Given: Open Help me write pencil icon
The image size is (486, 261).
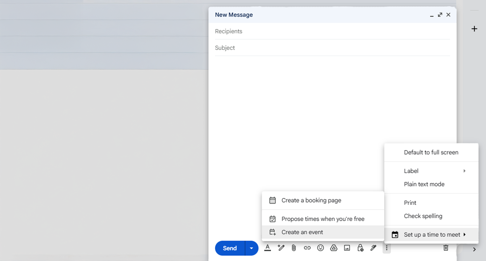Looking at the screenshot, I should tap(281, 248).
